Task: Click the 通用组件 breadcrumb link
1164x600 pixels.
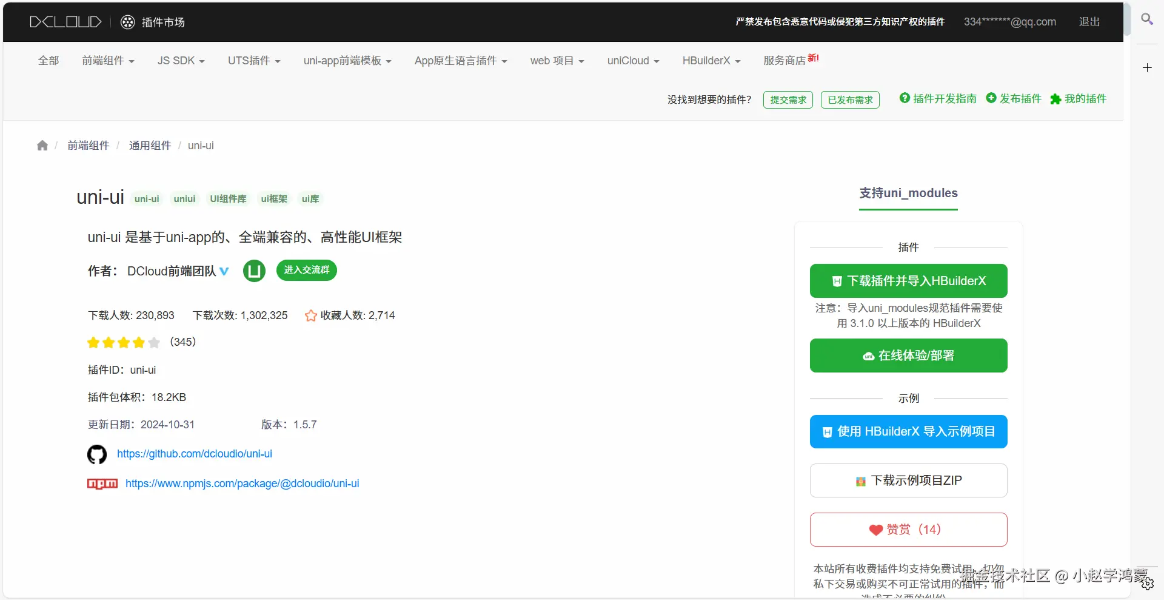Action: (150, 146)
